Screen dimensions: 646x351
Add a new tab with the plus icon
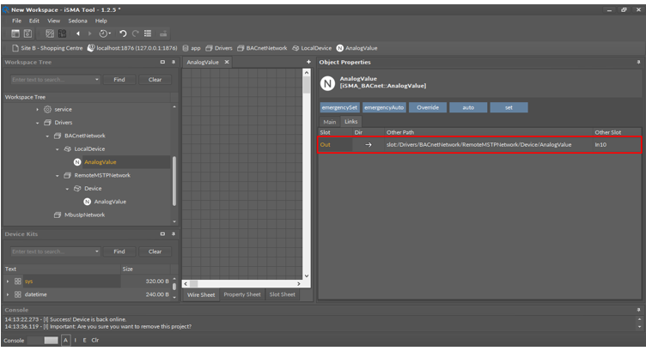pyautogui.click(x=308, y=62)
